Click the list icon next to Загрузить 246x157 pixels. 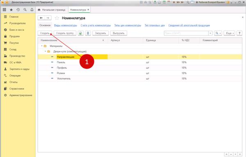[x=88, y=33]
